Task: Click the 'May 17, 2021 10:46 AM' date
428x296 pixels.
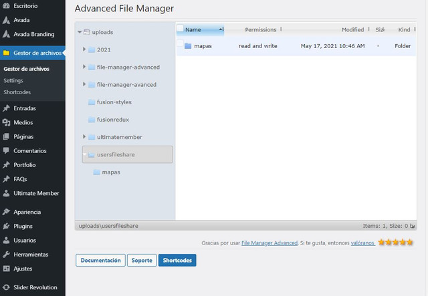Action: tap(333, 46)
